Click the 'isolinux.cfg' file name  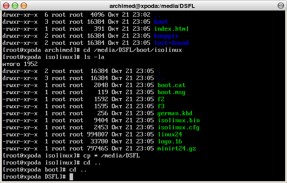179,128
